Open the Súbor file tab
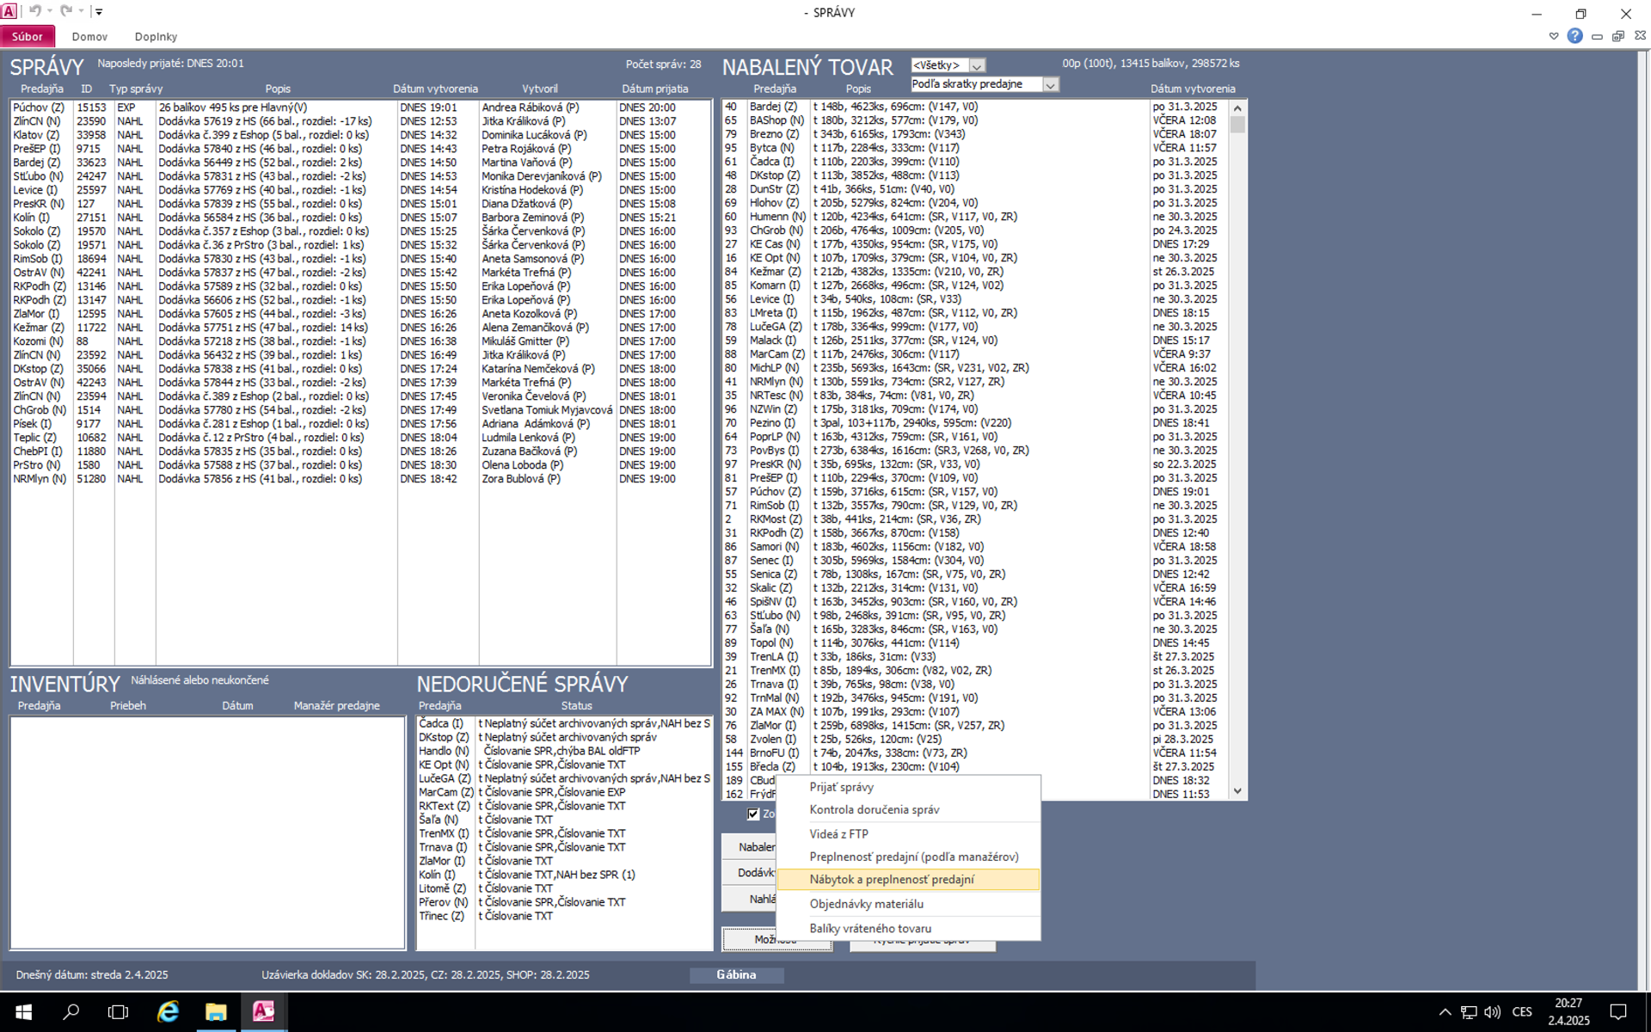The image size is (1651, 1032). click(28, 36)
